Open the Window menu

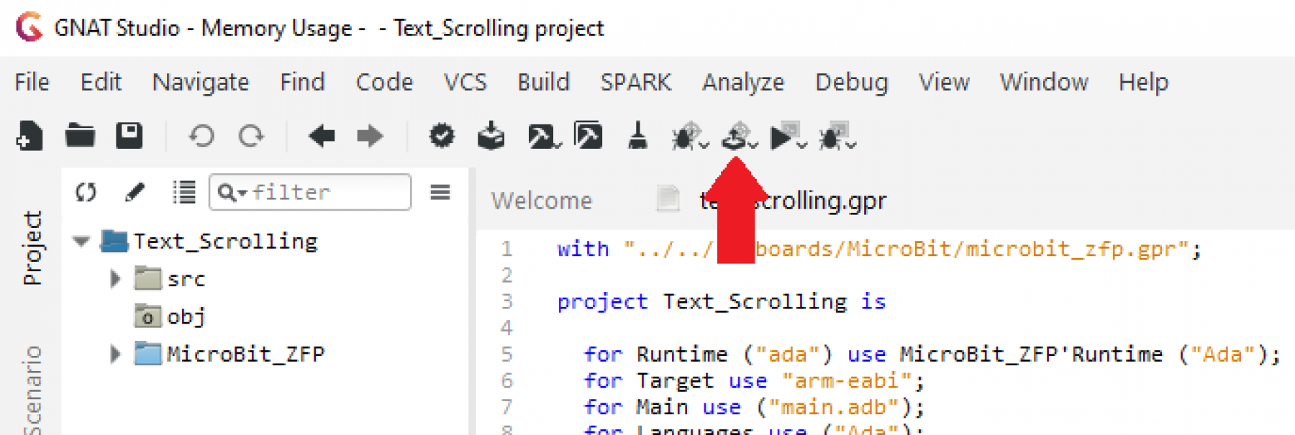pyautogui.click(x=1044, y=82)
